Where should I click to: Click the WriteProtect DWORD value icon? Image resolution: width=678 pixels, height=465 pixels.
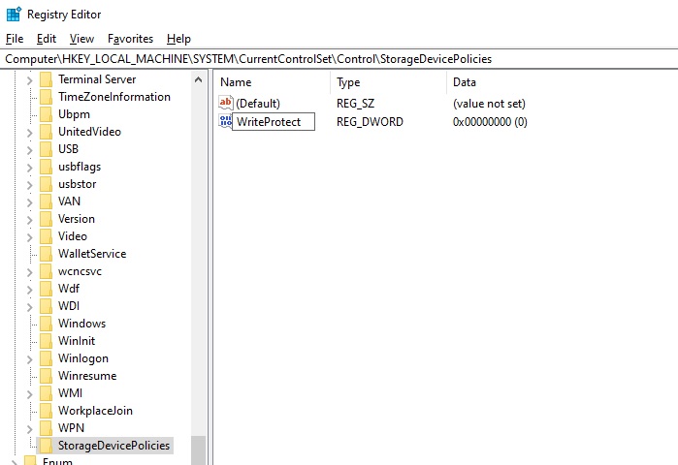click(x=225, y=121)
